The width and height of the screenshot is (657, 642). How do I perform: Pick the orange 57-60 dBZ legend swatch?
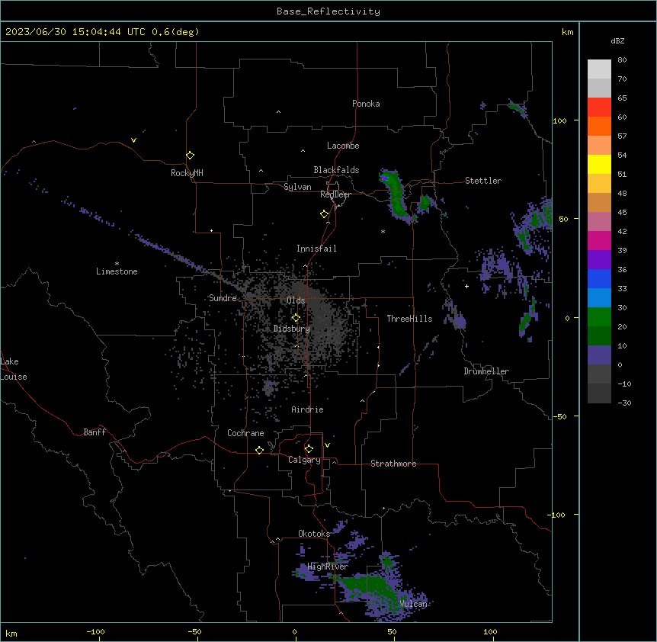click(599, 126)
